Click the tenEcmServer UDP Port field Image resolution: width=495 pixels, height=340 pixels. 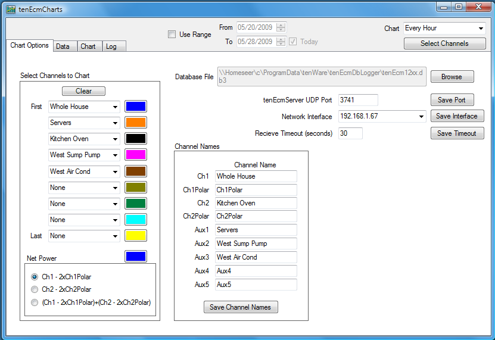coord(358,100)
